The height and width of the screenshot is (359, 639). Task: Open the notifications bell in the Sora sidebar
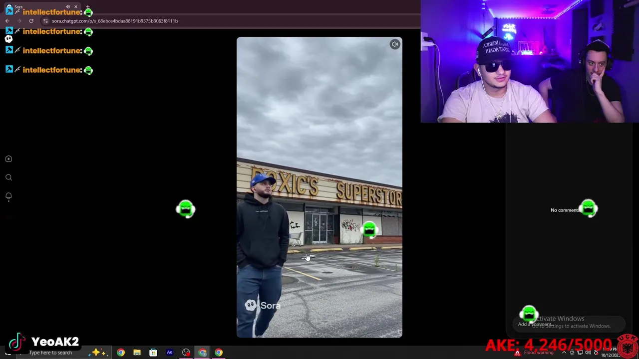(8, 196)
